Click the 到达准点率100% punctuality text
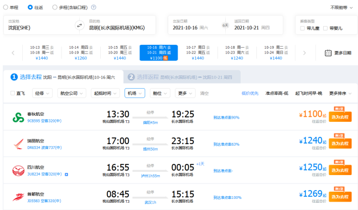This screenshot has height=210, width=358. coord(227,197)
